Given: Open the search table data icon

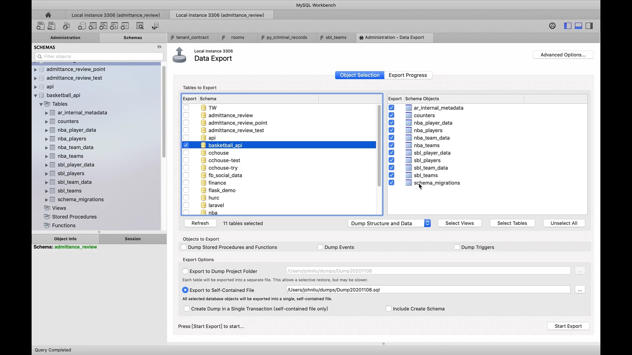Looking at the screenshot, I should (x=140, y=26).
